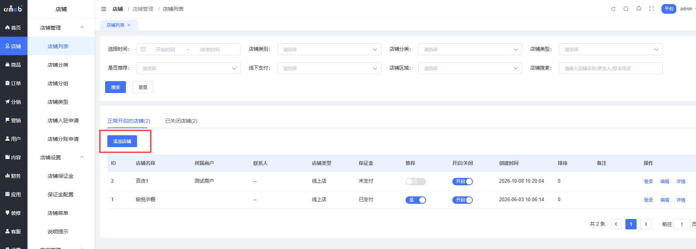Select 正常开启的店铺(2) tab

pos(129,121)
